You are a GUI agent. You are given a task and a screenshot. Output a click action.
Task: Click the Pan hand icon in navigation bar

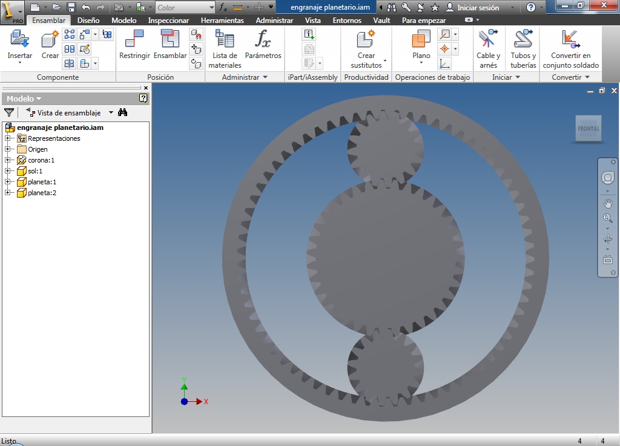[608, 204]
